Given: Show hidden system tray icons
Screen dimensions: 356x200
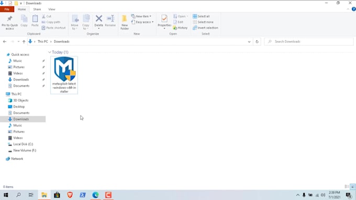Looking at the screenshot, I should [x=298, y=195].
